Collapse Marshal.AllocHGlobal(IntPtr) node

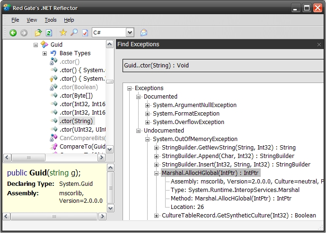click(x=156, y=174)
